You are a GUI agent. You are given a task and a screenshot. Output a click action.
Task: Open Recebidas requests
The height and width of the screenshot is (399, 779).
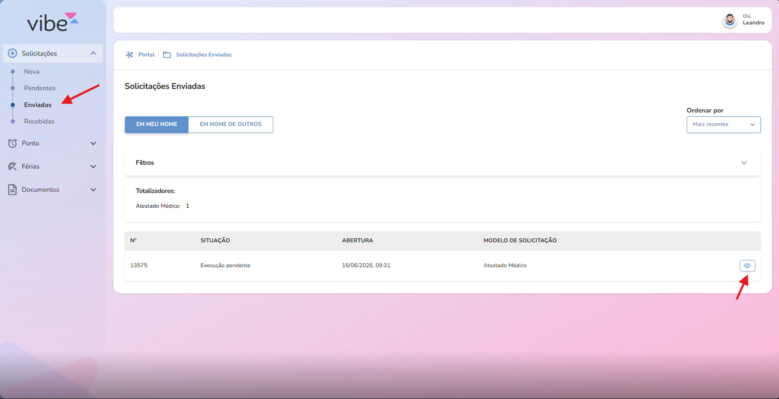coord(39,121)
